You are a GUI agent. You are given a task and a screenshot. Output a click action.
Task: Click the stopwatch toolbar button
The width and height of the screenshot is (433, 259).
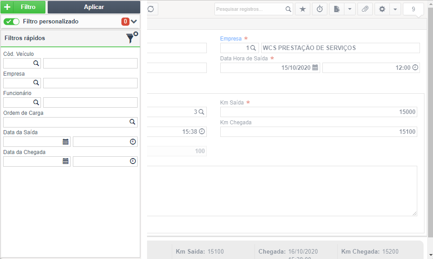tap(320, 9)
